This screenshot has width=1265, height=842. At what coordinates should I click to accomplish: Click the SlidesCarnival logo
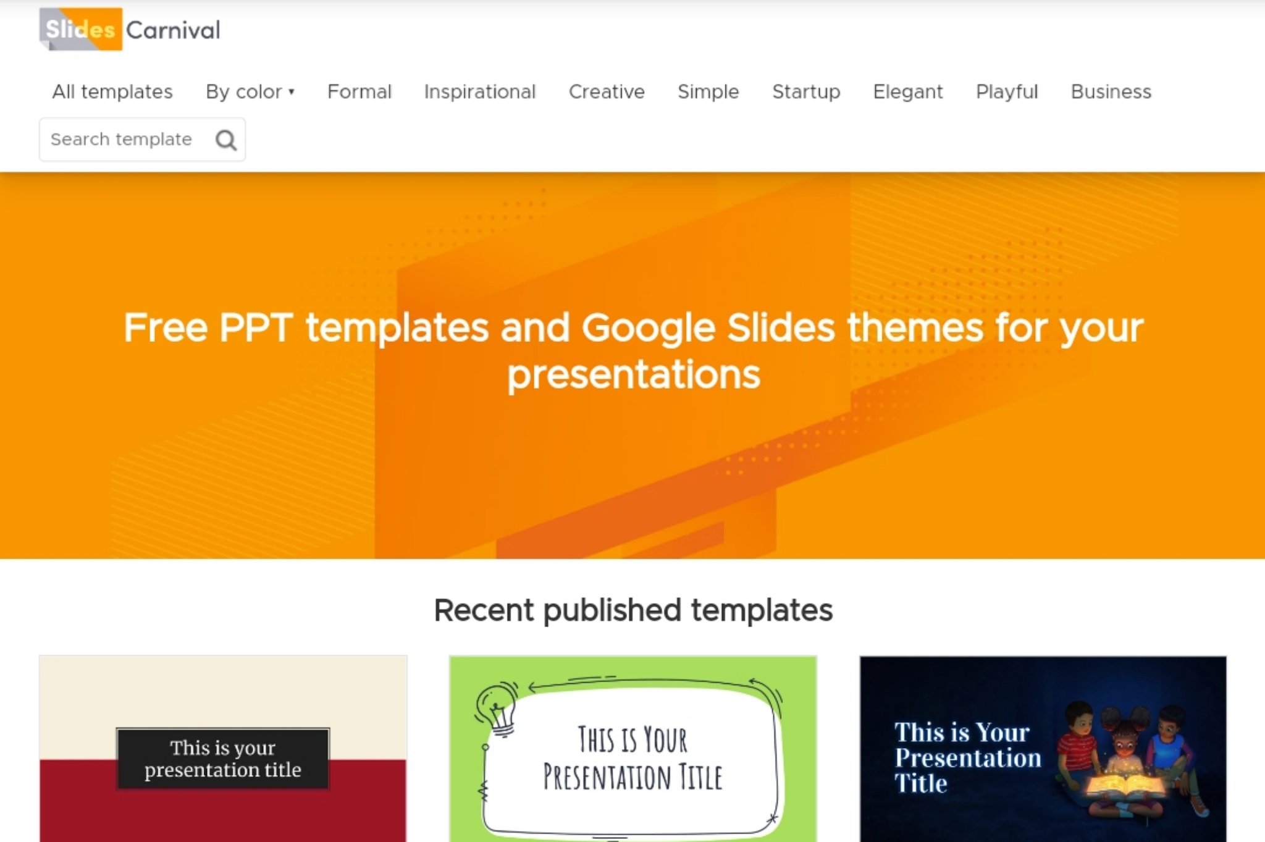(130, 29)
